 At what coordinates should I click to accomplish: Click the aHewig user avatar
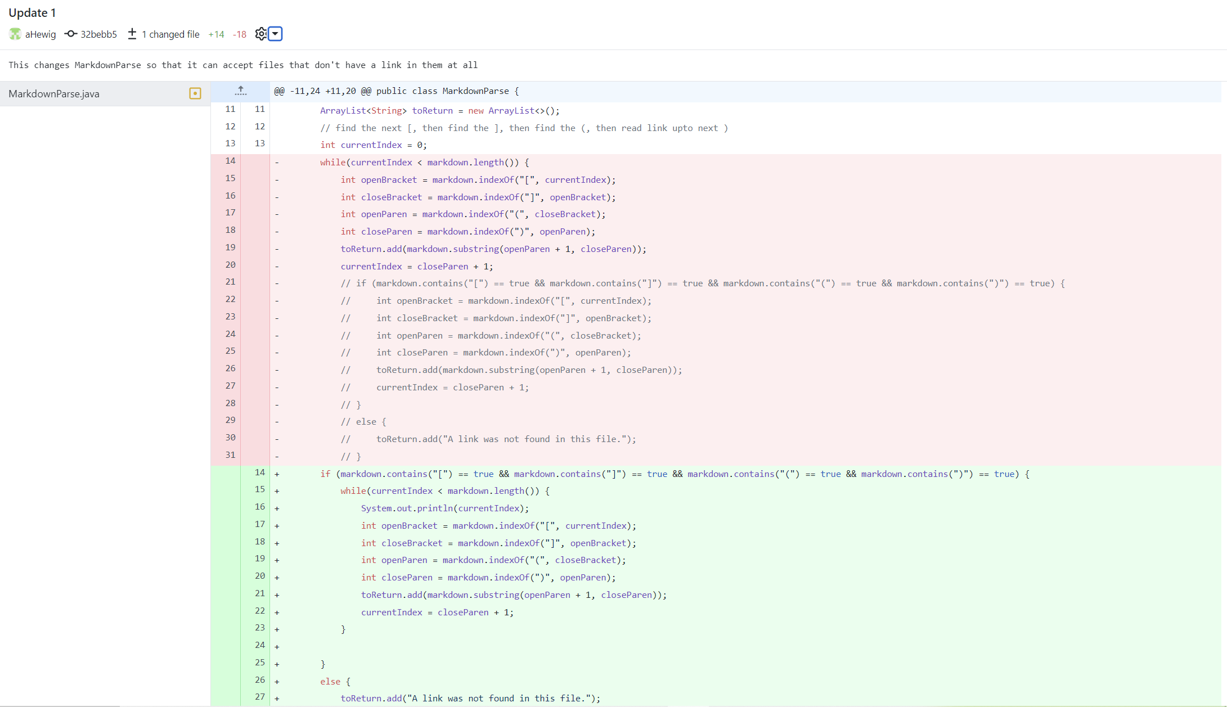coord(15,34)
